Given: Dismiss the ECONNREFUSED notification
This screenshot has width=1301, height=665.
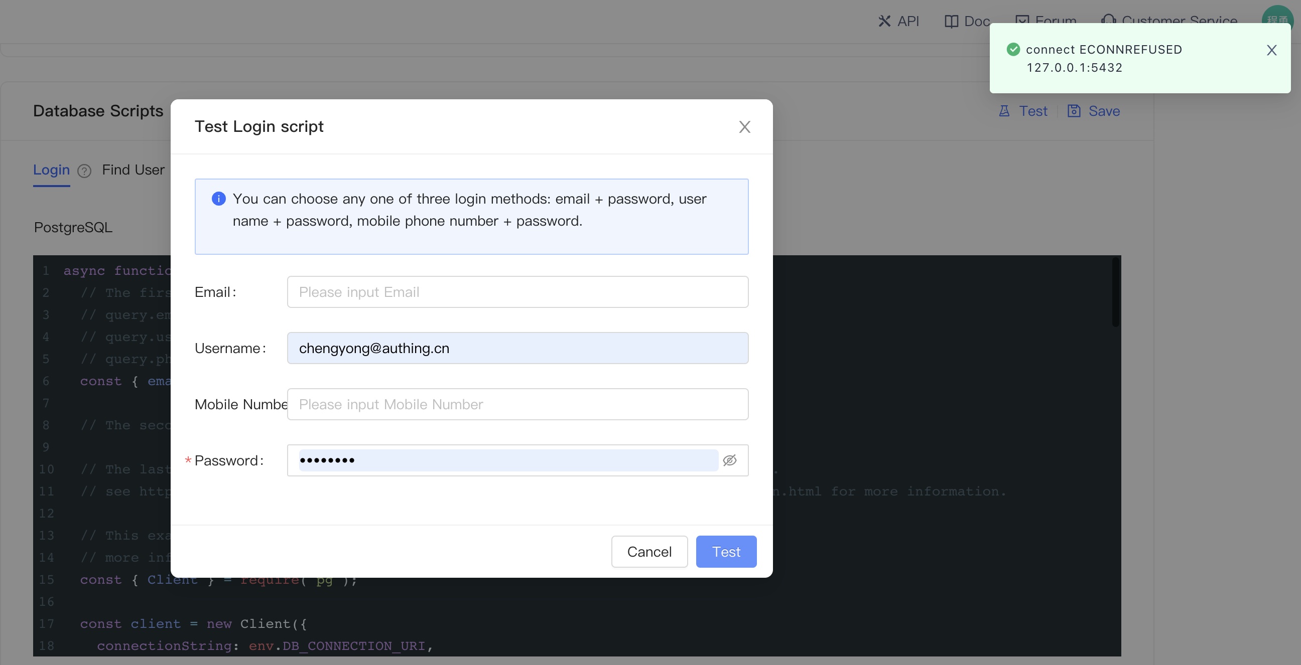Looking at the screenshot, I should tap(1271, 50).
